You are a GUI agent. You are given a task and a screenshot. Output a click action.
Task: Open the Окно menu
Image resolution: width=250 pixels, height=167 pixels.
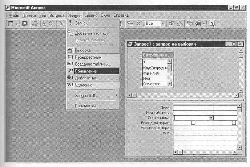pyautogui.click(x=105, y=16)
